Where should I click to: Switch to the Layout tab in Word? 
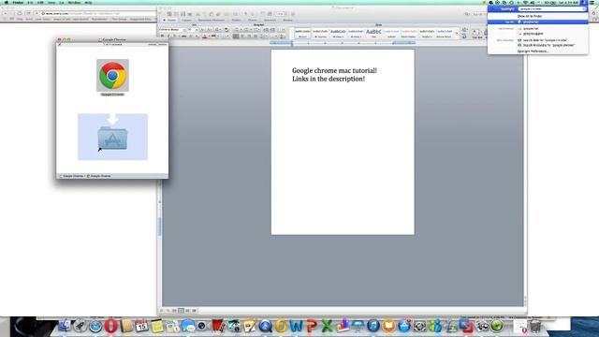[186, 20]
